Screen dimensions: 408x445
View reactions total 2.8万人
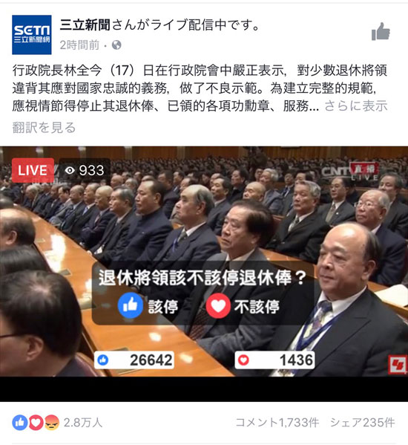click(x=83, y=423)
